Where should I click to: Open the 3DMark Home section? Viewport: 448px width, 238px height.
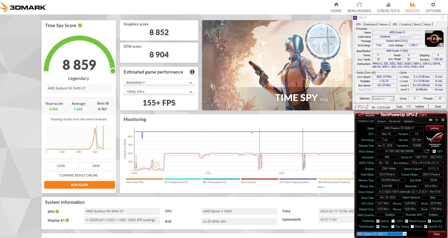point(336,8)
